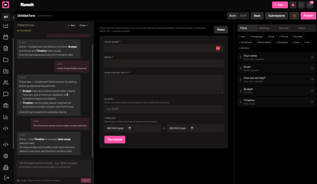Start a new chat in Form Studio
317x184 pixels.
click(72, 25)
